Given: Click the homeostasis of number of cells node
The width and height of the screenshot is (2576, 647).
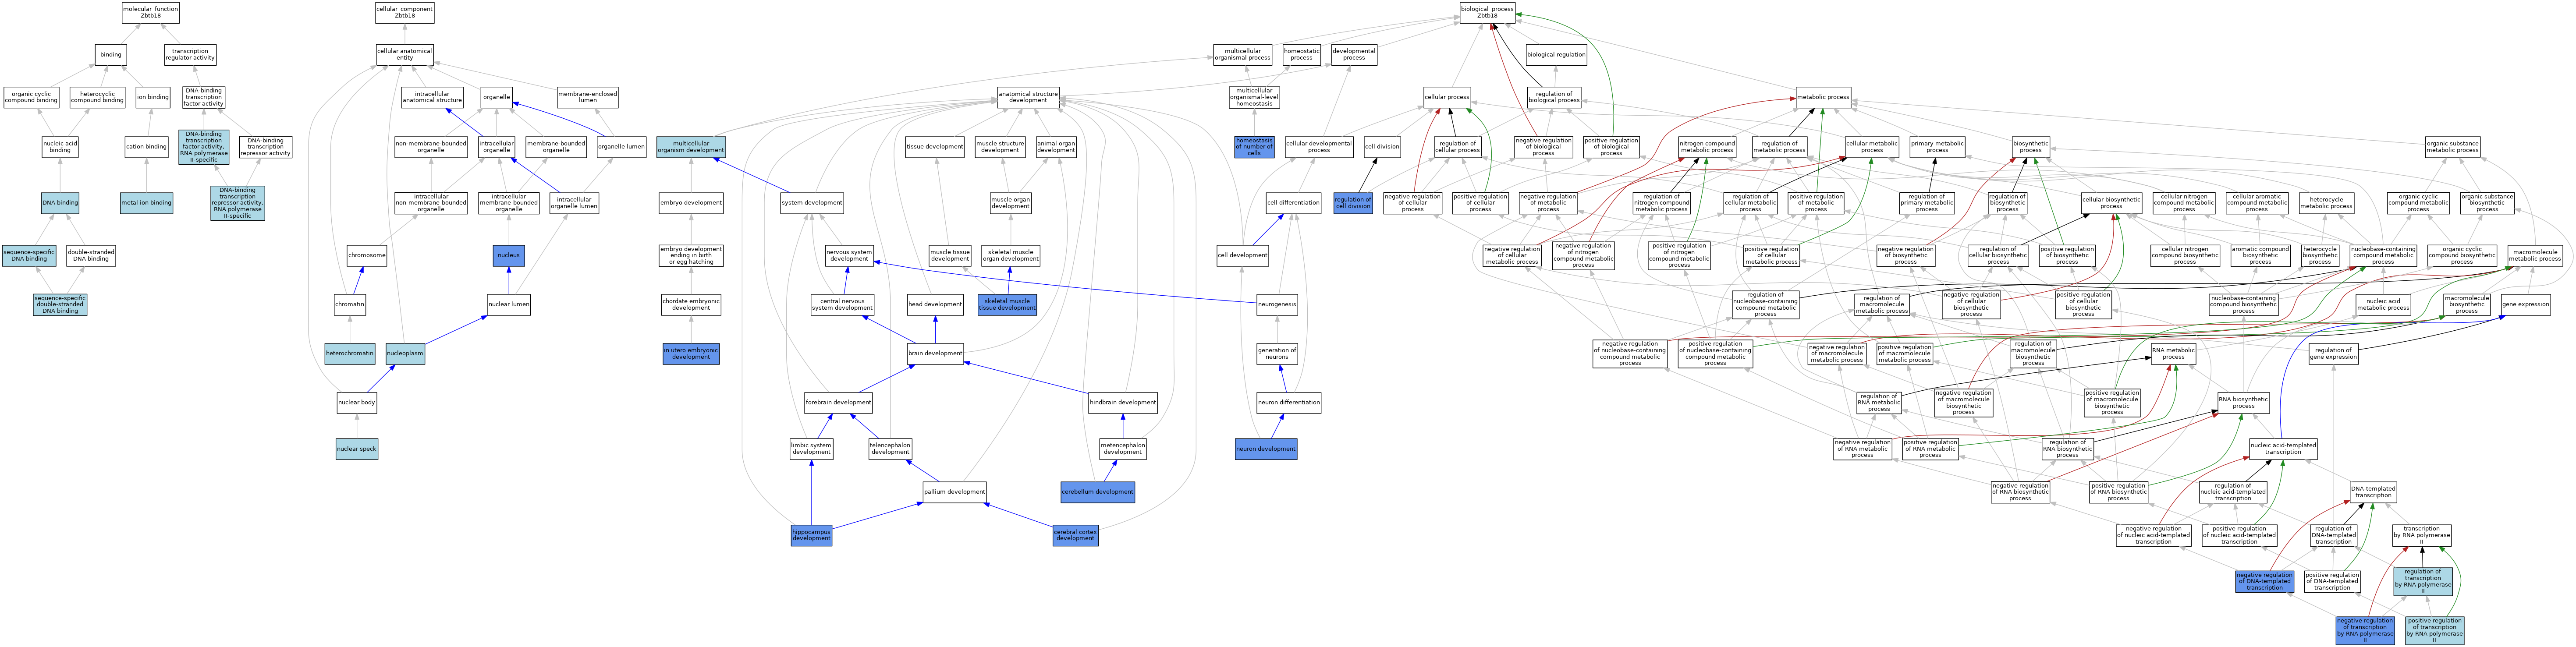Looking at the screenshot, I should click(x=1254, y=147).
